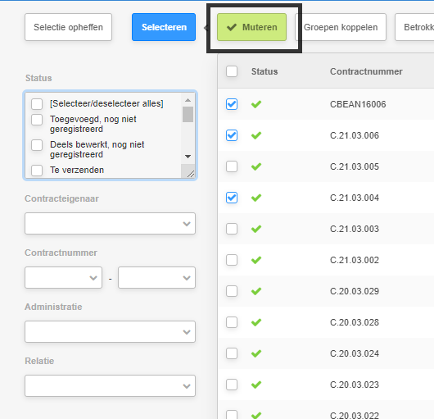Screen dimensions: 434x419
Task: Tick the checkbox for contract C.21.03.003
Action: pos(232,229)
